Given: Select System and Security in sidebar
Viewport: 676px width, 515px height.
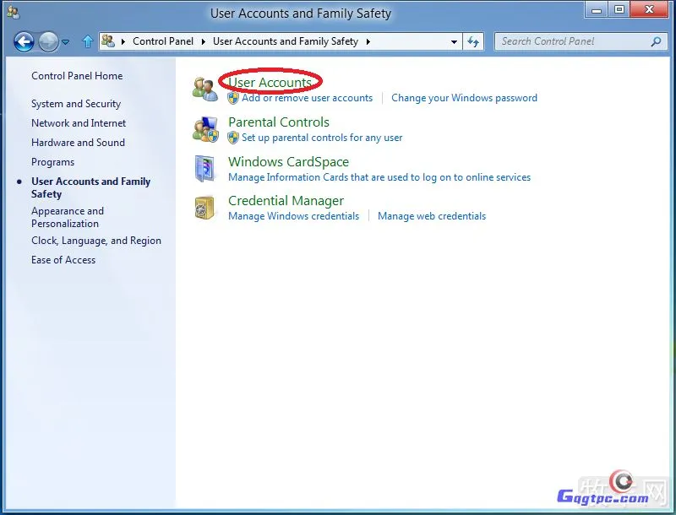Looking at the screenshot, I should point(76,104).
